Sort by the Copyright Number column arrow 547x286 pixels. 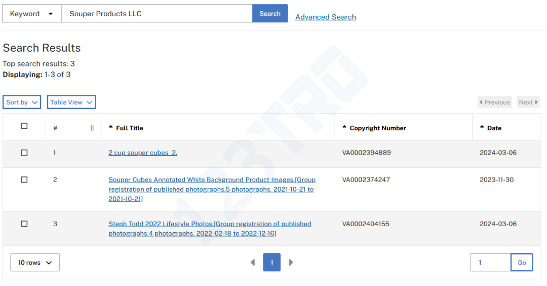[x=344, y=127]
